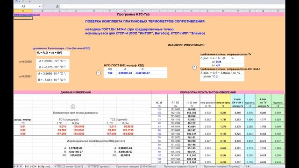Select column R header
The image size is (299, 168).
pos(278,11)
